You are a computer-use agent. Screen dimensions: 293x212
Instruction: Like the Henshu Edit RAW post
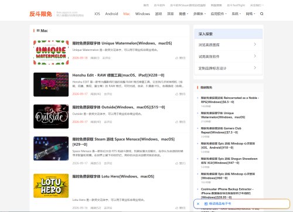(180, 94)
